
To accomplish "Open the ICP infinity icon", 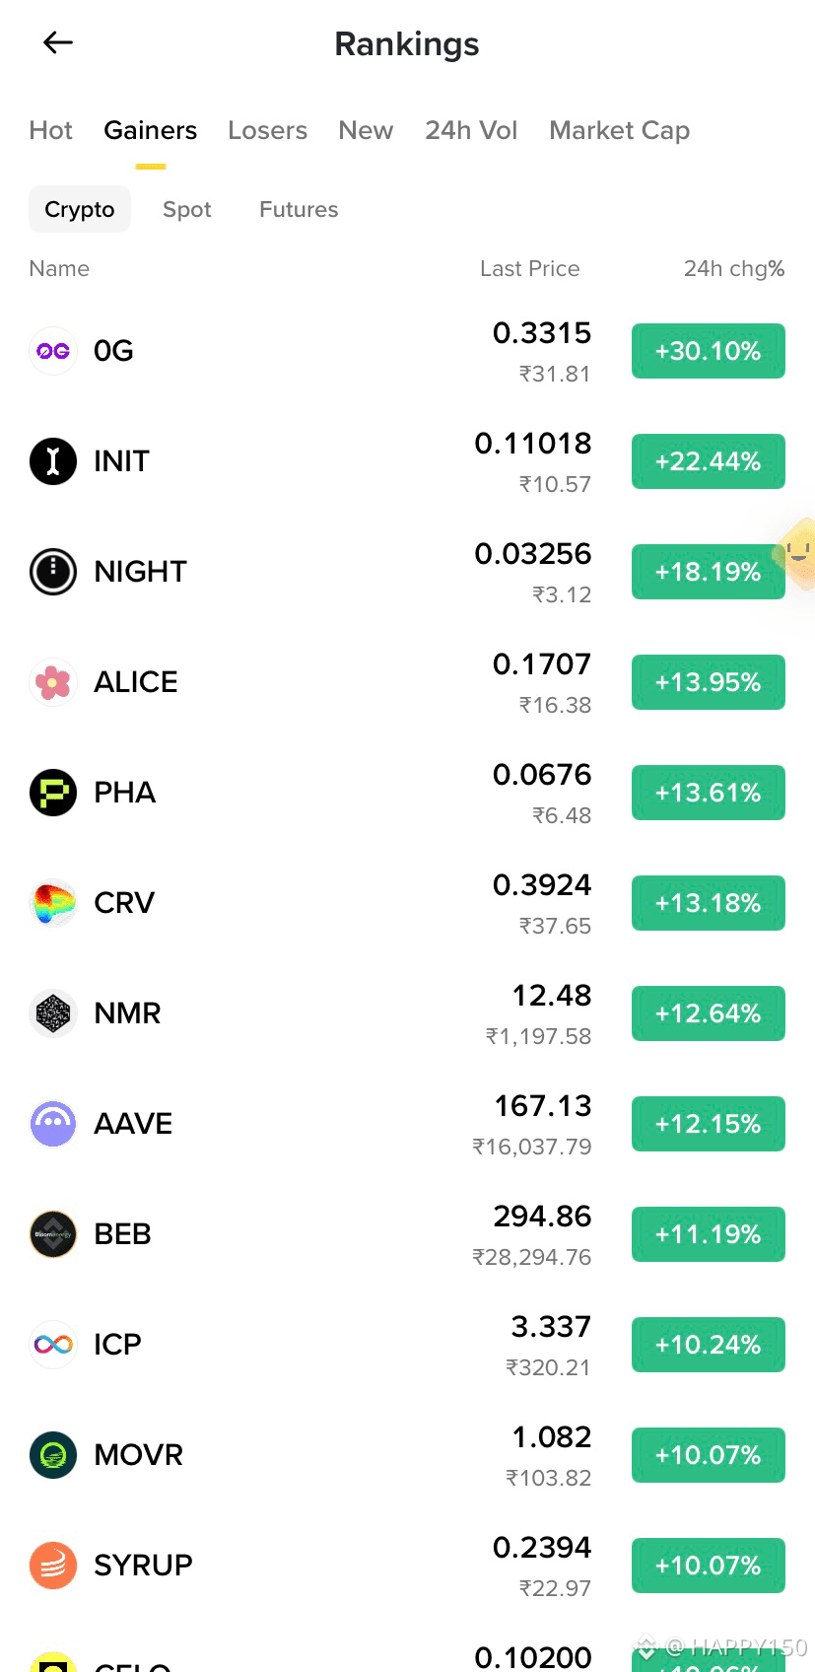I will pyautogui.click(x=53, y=1345).
